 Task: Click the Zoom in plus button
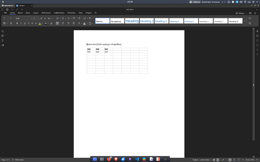click(x=257, y=160)
